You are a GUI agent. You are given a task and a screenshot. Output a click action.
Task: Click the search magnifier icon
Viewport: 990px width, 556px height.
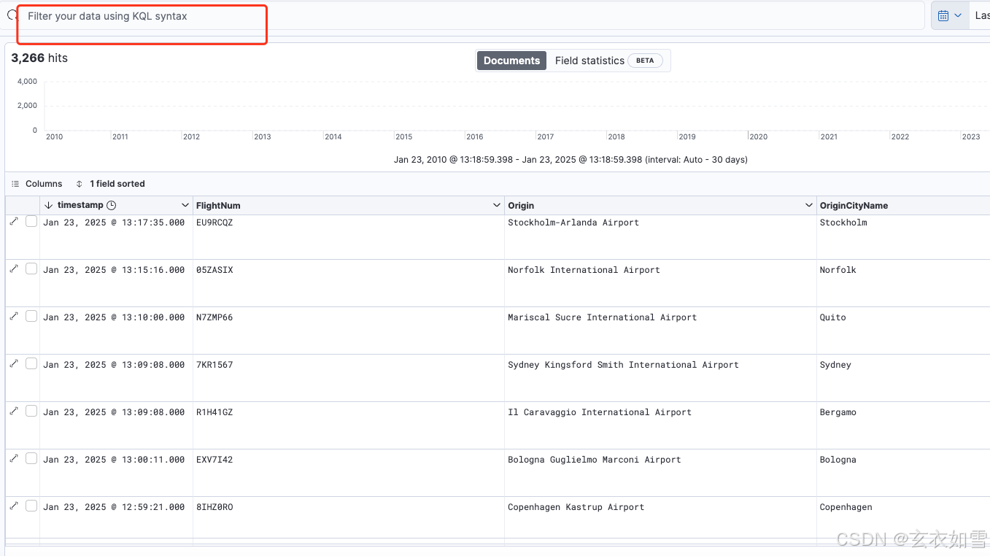coord(12,15)
